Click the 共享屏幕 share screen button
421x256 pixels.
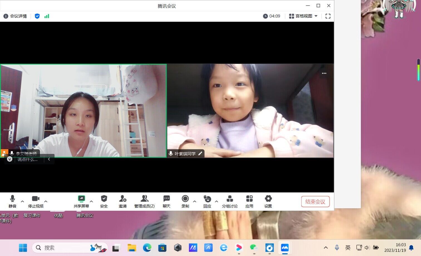tap(81, 201)
